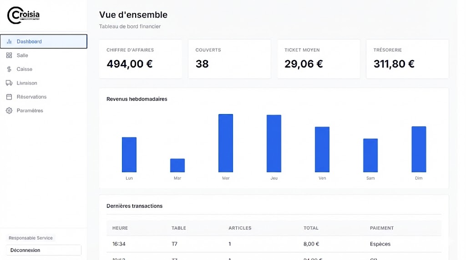Click the Paramètres gear icon
Viewport: 466px width, 260px height.
(x=9, y=110)
